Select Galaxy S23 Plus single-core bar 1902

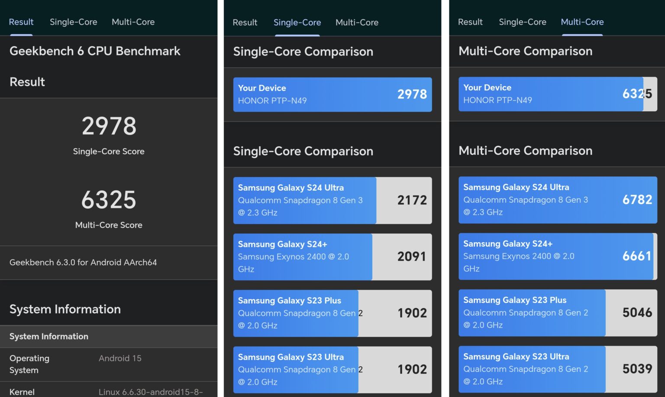tap(332, 313)
